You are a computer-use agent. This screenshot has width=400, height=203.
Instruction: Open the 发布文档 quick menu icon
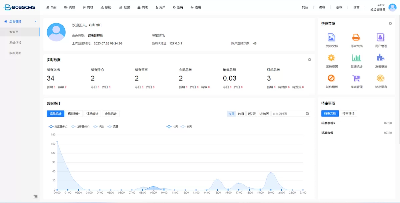point(331,38)
